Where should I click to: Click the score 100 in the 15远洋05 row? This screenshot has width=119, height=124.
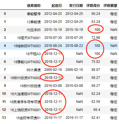click(x=97, y=30)
